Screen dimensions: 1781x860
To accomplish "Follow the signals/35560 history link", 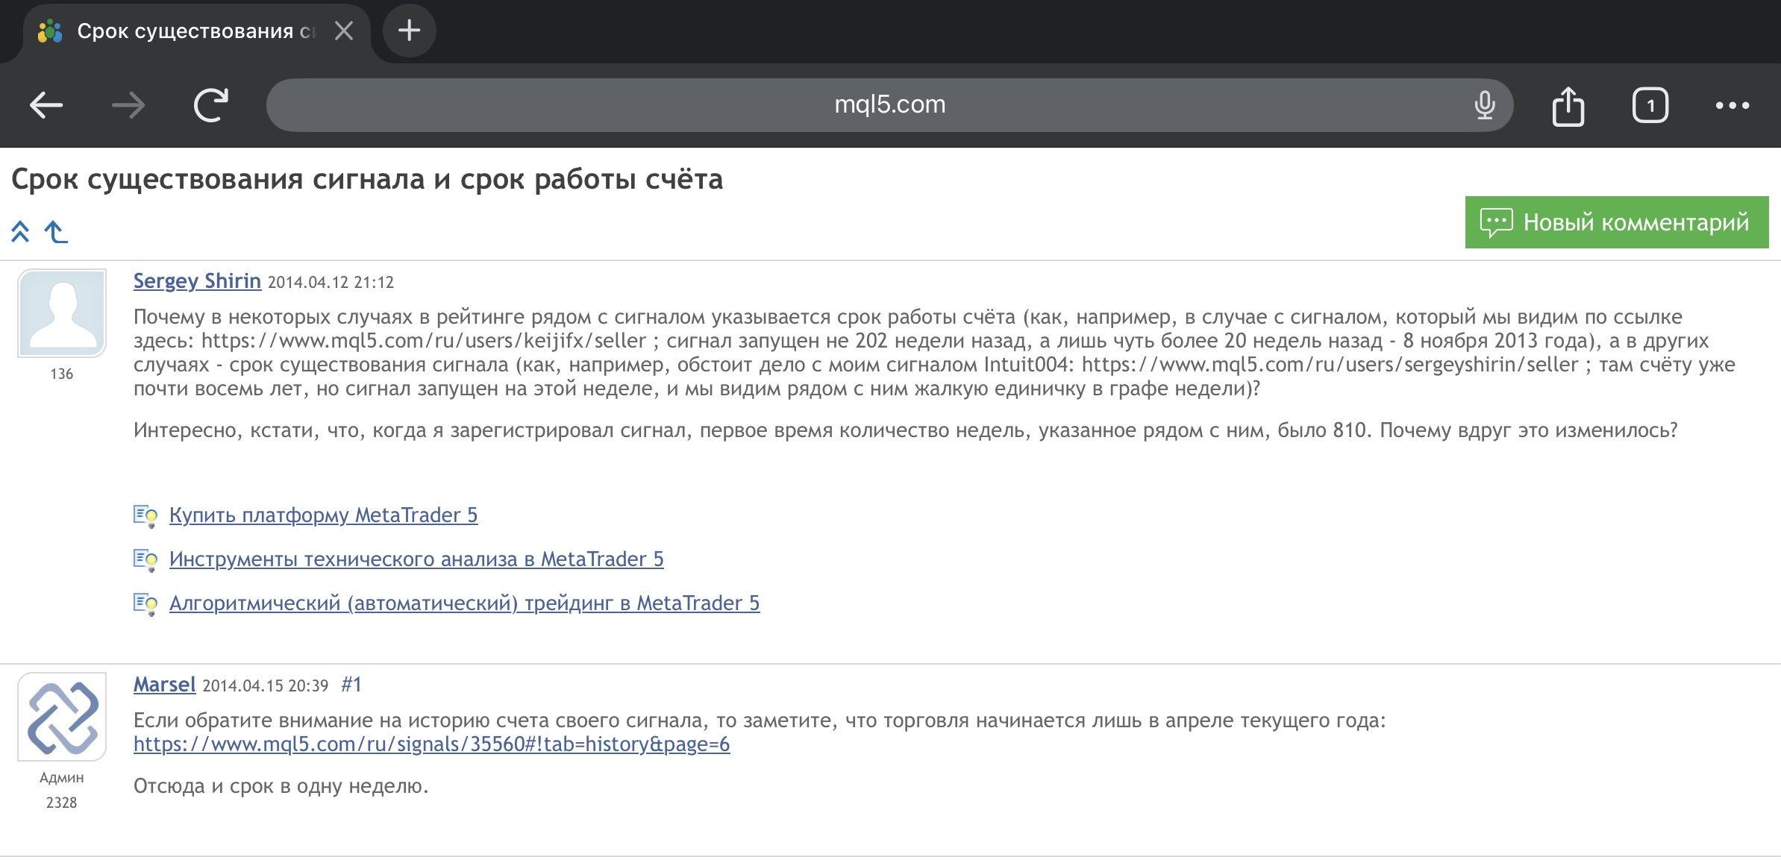I will (x=431, y=744).
